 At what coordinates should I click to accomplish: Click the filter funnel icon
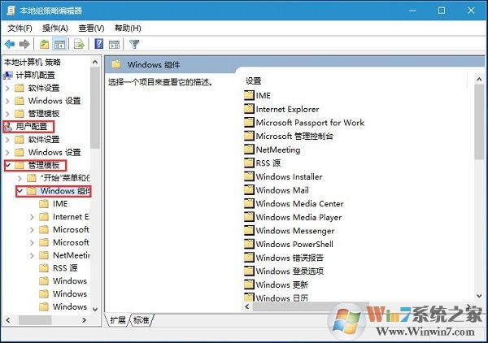pyautogui.click(x=134, y=44)
